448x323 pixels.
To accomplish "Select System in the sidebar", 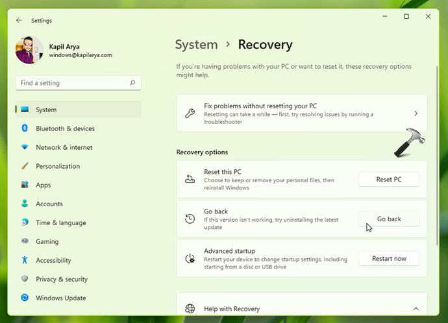I will click(x=46, y=110).
